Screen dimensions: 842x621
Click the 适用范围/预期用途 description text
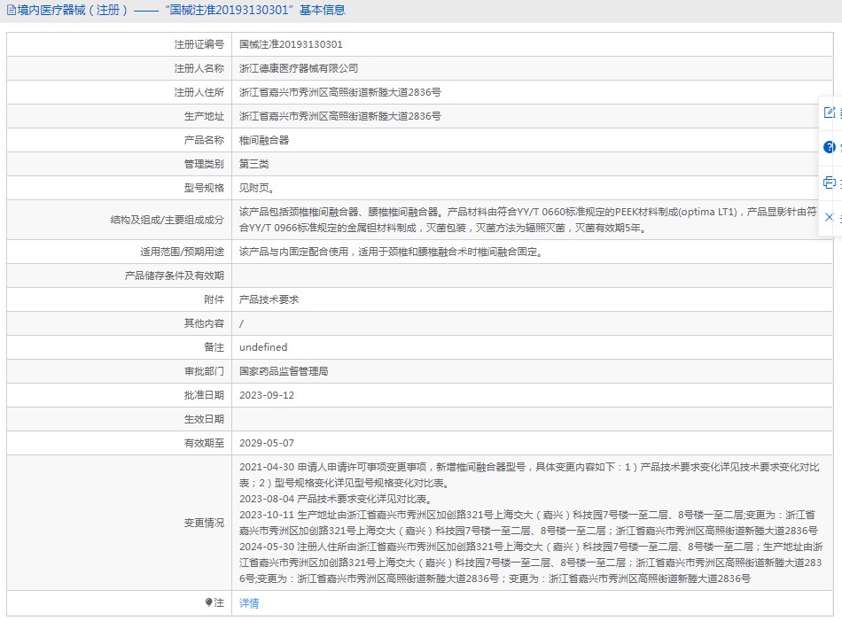tap(390, 252)
